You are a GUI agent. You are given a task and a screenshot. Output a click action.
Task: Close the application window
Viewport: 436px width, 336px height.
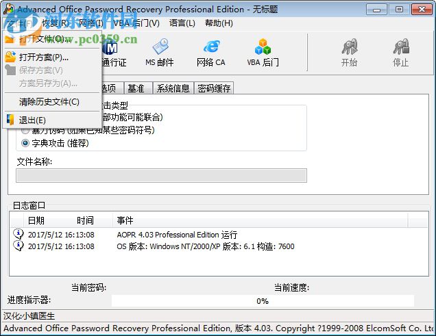coord(422,10)
